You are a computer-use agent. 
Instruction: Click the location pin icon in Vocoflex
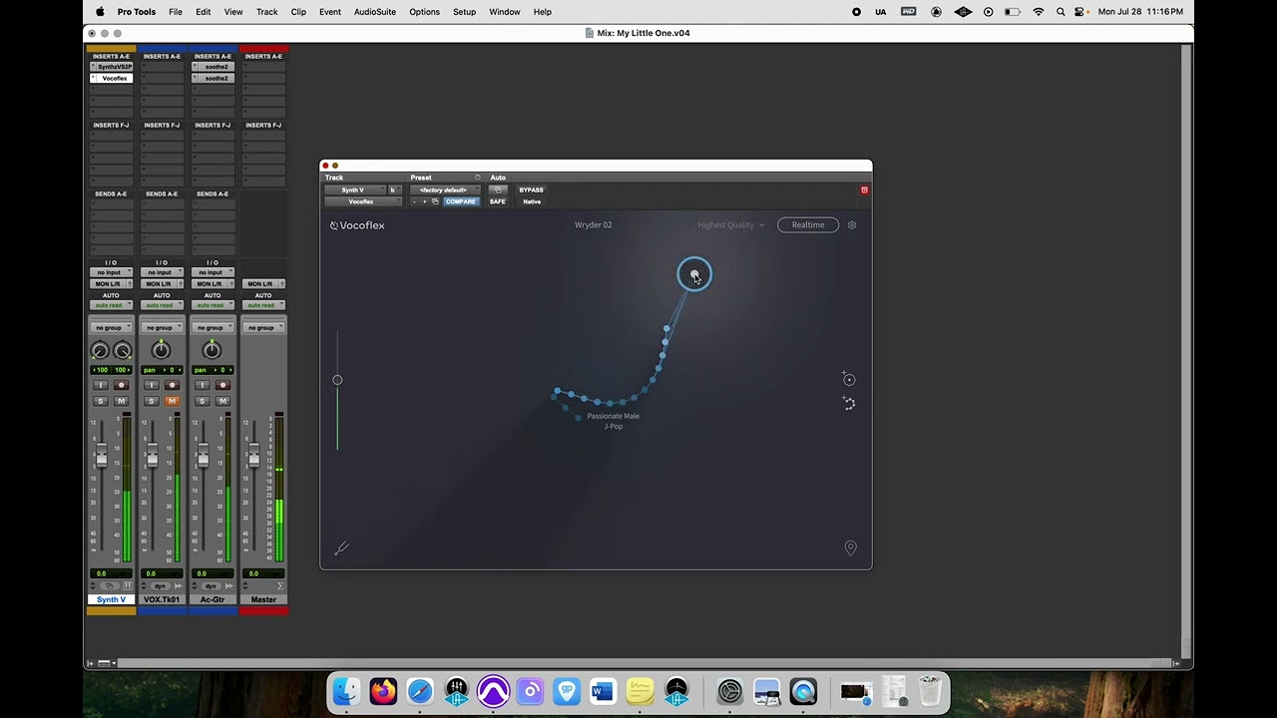851,547
